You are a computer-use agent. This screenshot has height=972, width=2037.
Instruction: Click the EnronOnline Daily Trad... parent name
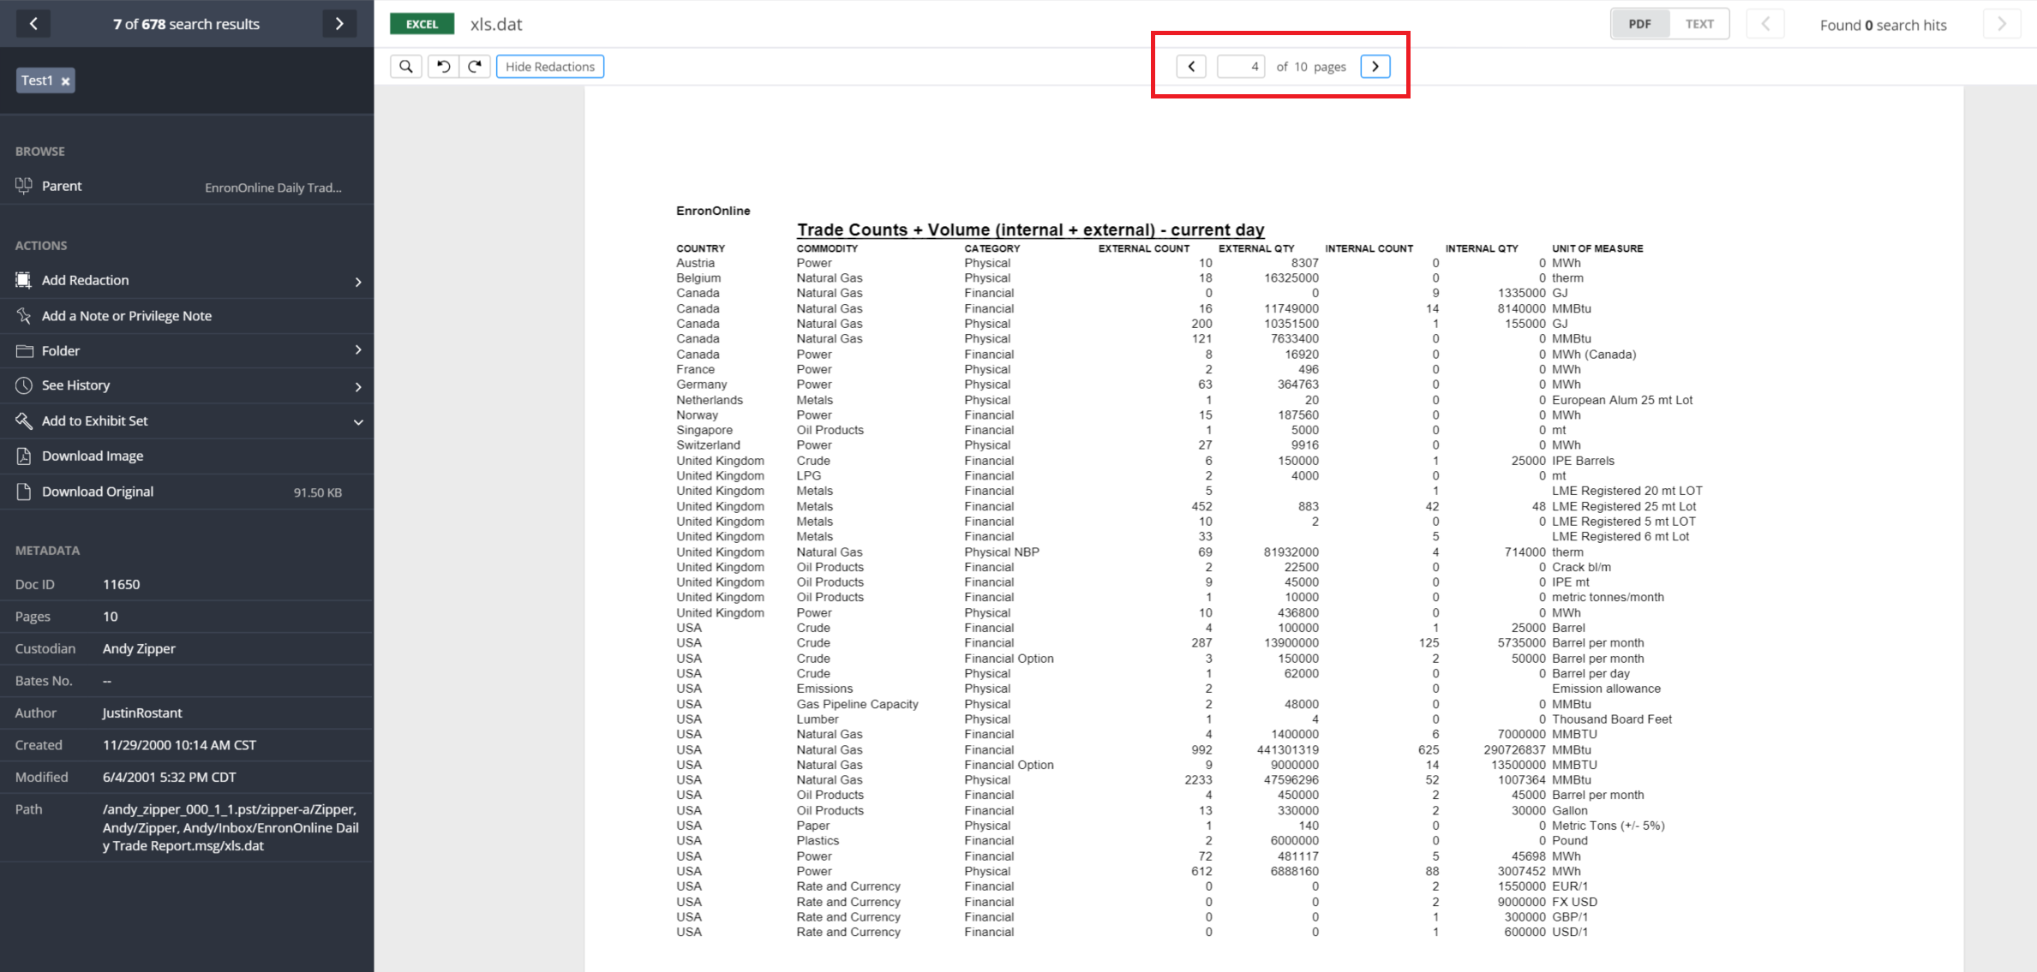tap(273, 188)
